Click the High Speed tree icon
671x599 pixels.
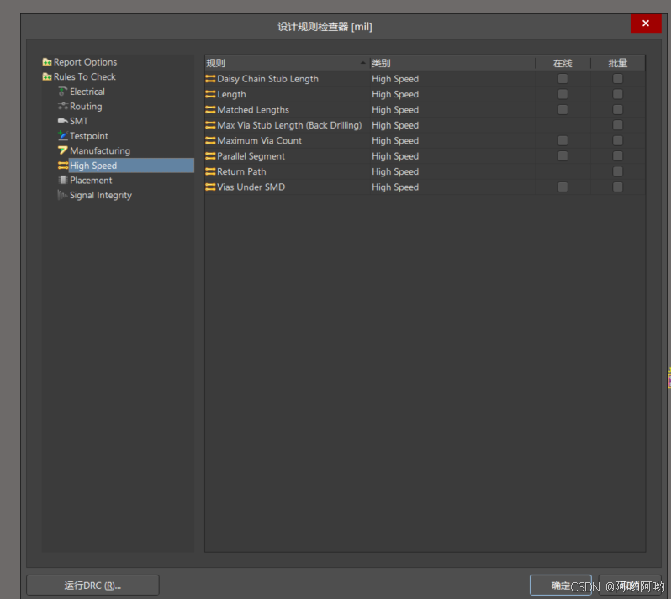[x=63, y=166]
